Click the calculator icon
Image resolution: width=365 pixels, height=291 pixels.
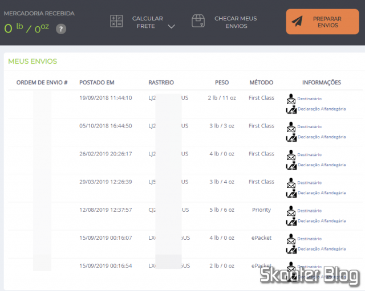tap(116, 21)
